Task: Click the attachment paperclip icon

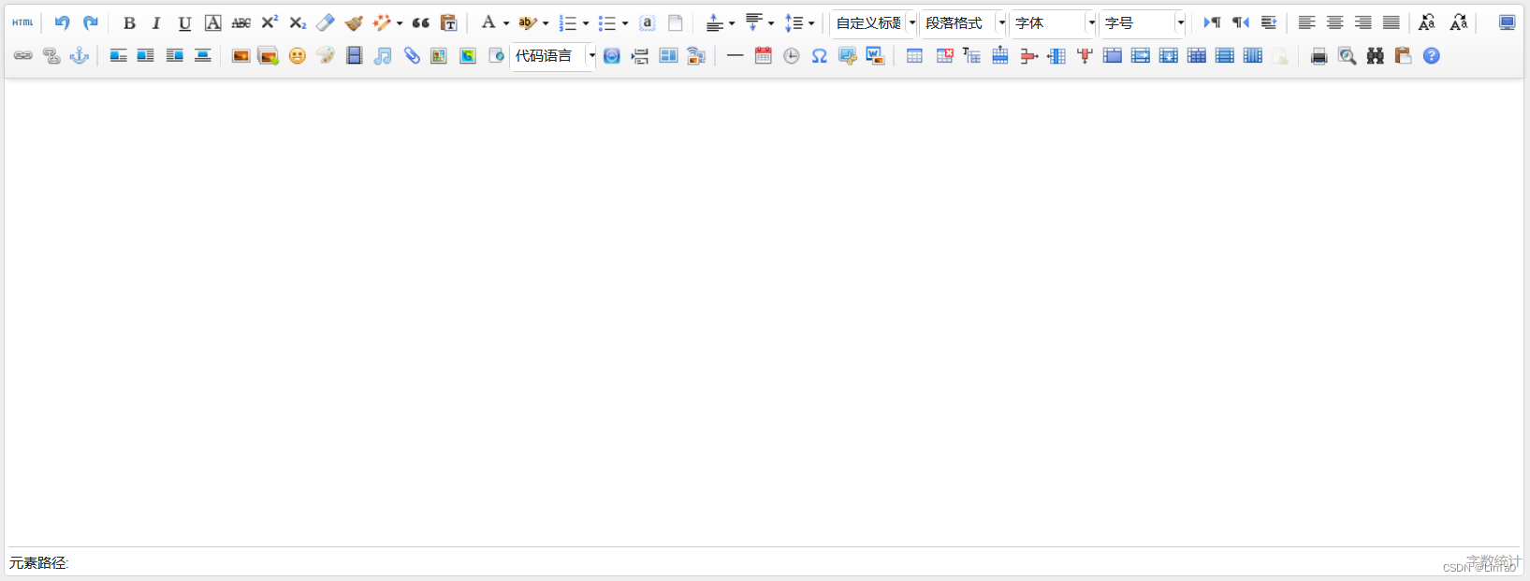Action: coord(412,56)
